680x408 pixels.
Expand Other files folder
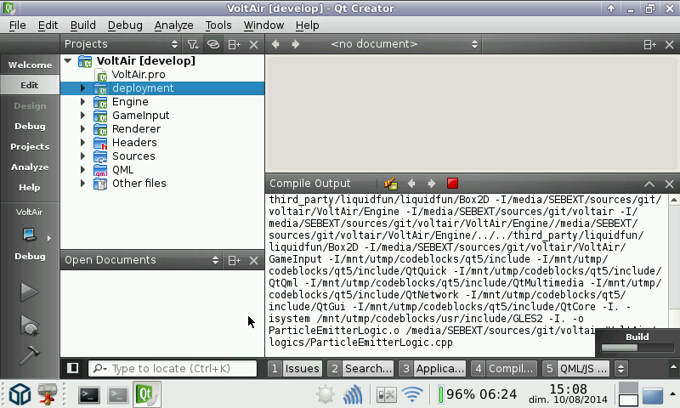tap(82, 184)
